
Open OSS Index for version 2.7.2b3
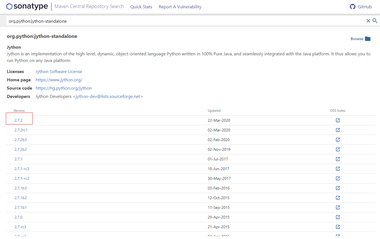[338, 140]
